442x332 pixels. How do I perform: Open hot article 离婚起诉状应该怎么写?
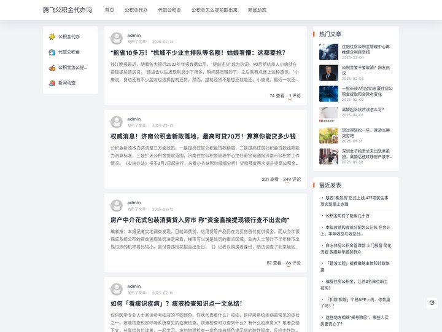363,109
